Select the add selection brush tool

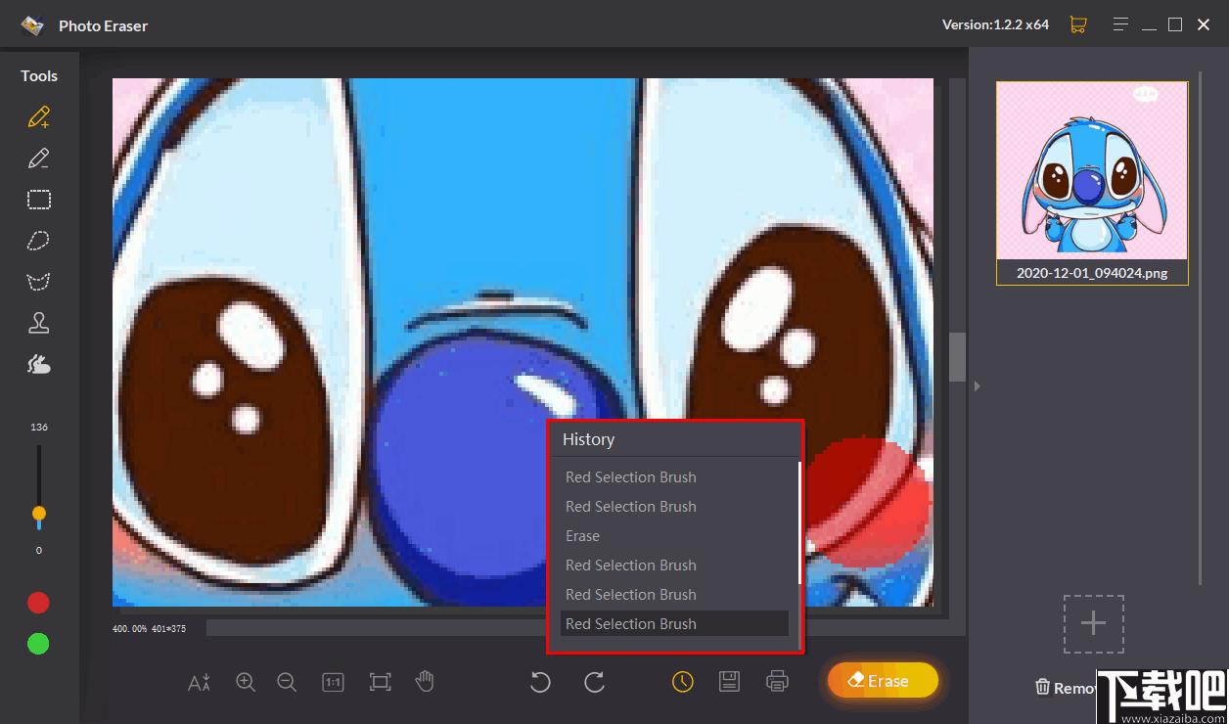point(39,117)
